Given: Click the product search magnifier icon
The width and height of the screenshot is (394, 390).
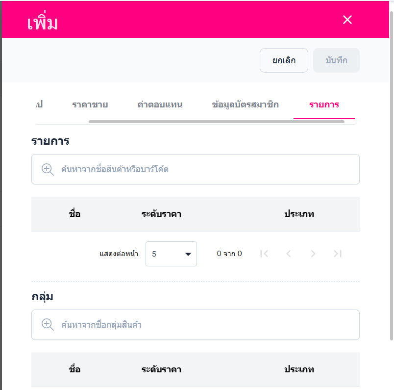Looking at the screenshot, I should (x=48, y=169).
